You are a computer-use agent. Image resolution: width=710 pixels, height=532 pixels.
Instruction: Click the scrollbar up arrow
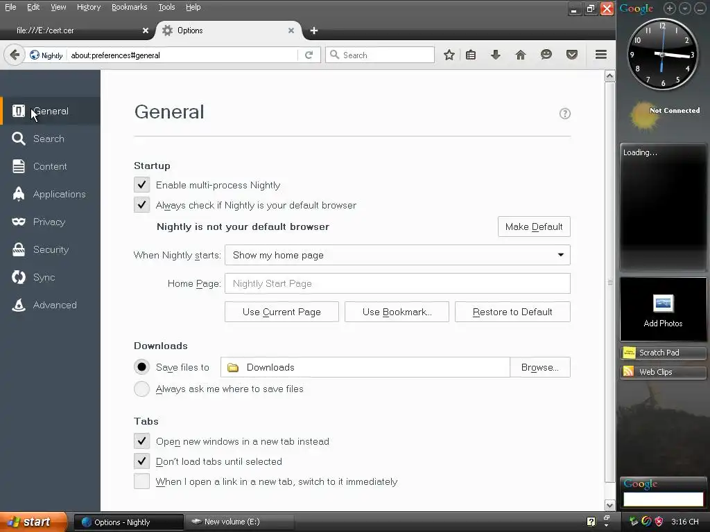coord(610,76)
